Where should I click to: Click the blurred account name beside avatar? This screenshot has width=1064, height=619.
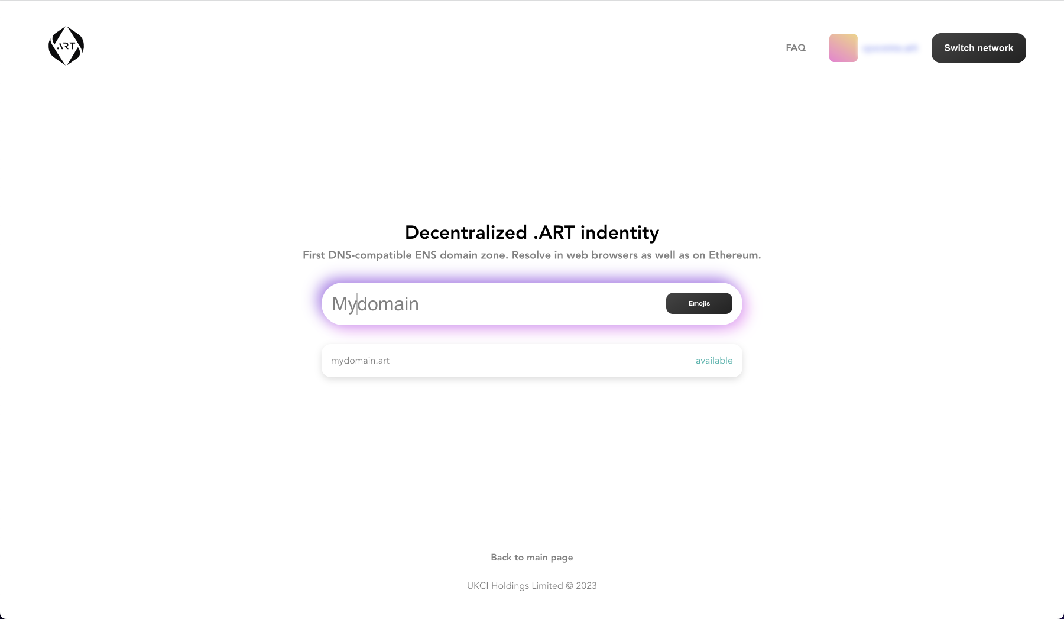point(890,48)
